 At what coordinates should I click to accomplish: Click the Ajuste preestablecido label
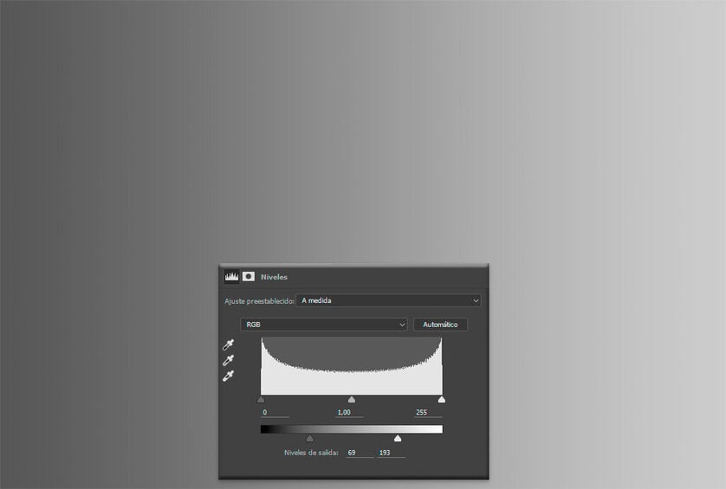[259, 301]
